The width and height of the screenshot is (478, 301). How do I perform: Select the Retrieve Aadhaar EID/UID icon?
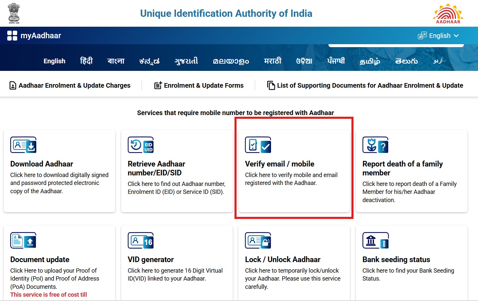click(141, 145)
